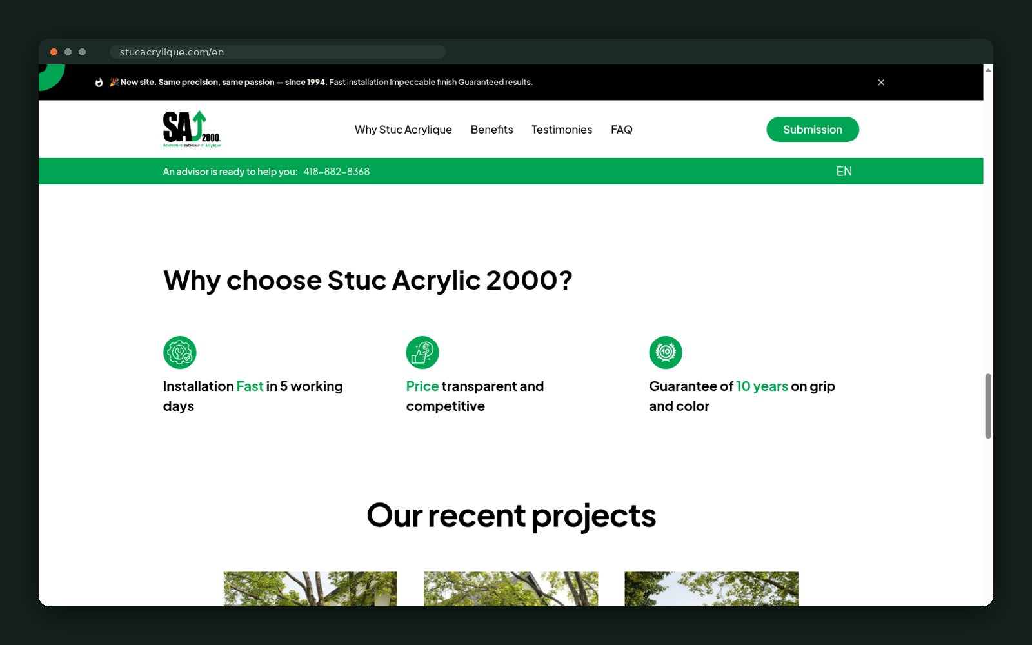1032x645 pixels.
Task: Click 'Guarantee of 10 years' text
Action: [719, 386]
